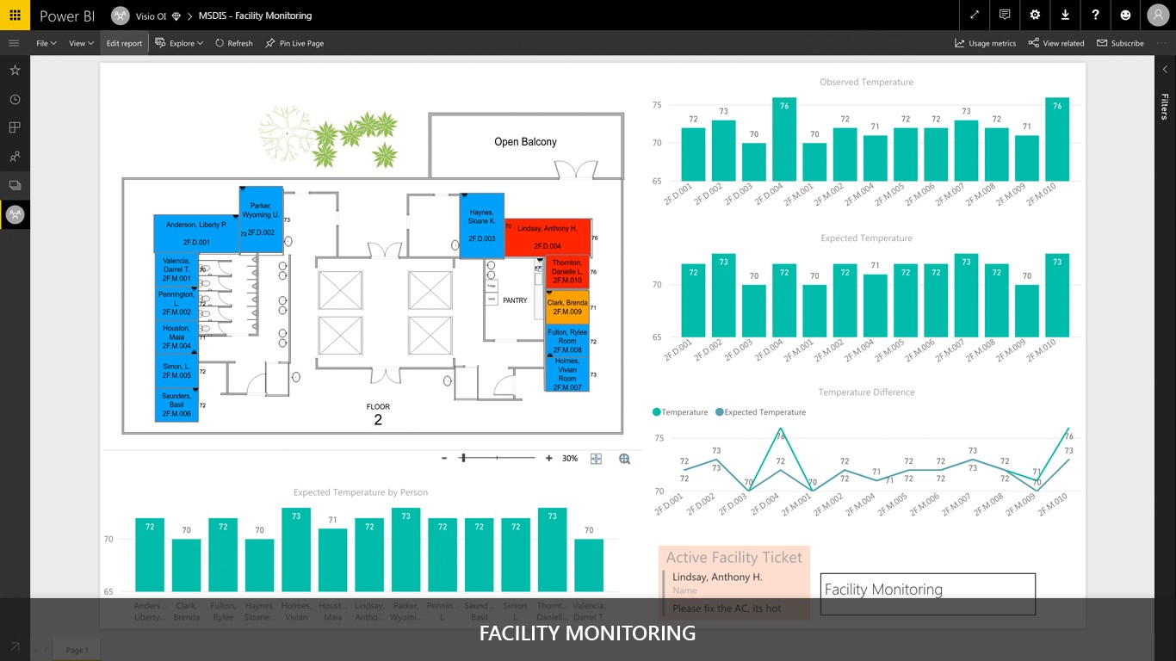
Task: Zoom out with minus in Visio visual
Action: [444, 459]
